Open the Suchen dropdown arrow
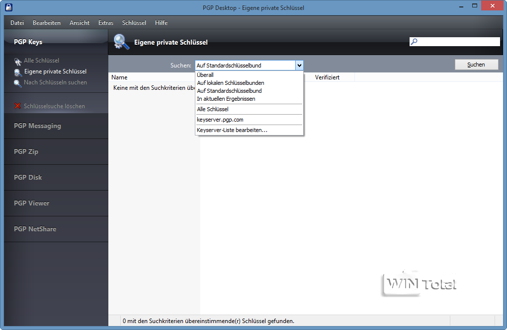Viewport: 507px width, 330px height. pyautogui.click(x=299, y=65)
